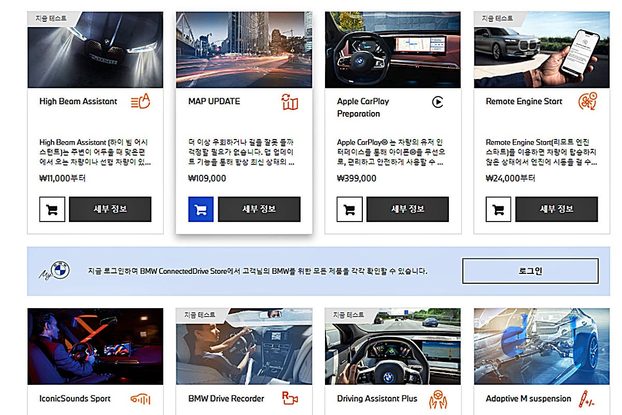622x415 pixels.
Task: Click the BMW Drive Recorder camera icon
Action: [290, 398]
